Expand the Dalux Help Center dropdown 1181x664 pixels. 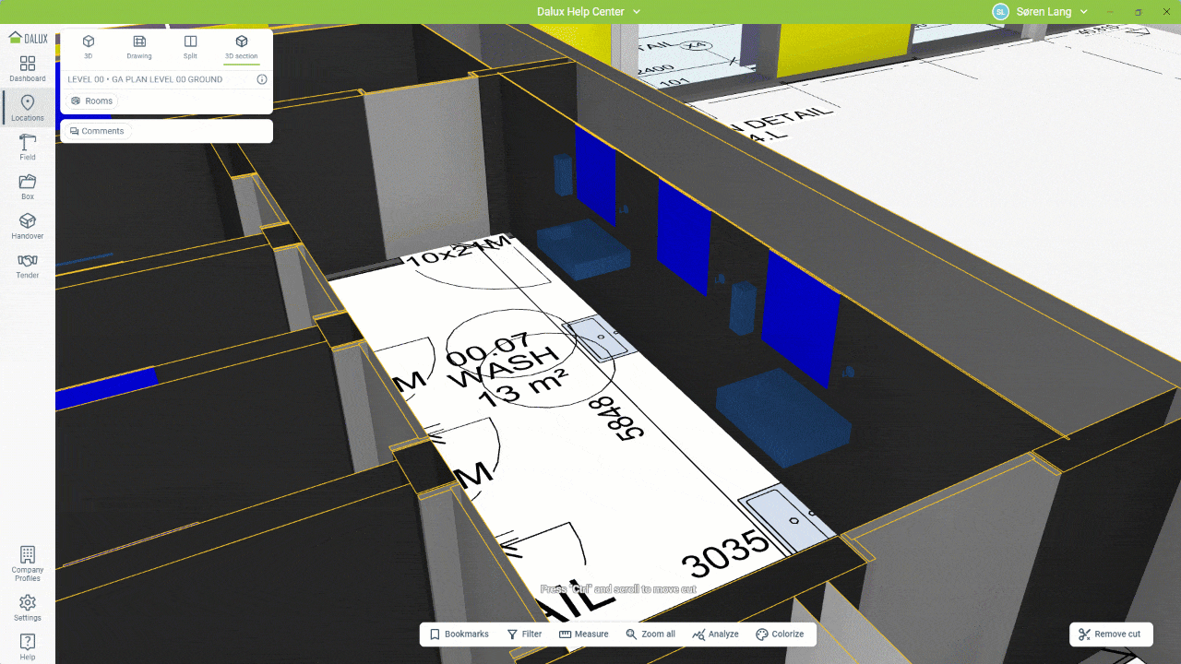589,12
